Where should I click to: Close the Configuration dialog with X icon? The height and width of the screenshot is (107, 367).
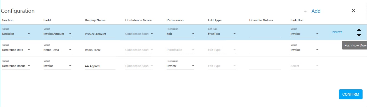click(x=353, y=11)
